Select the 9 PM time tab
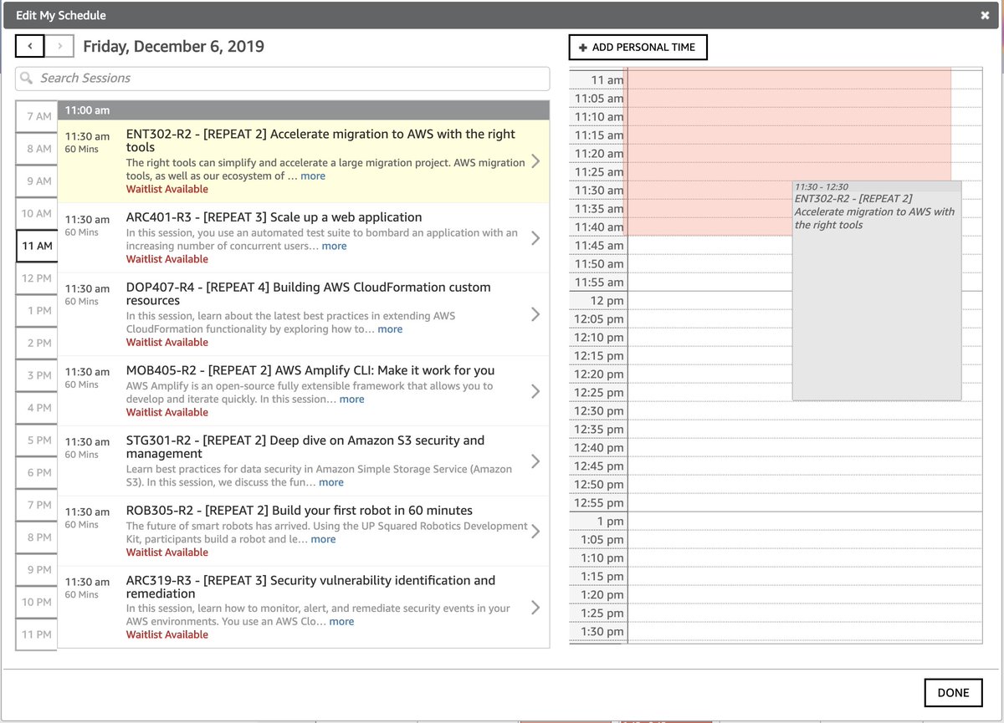Image resolution: width=1004 pixels, height=723 pixels. point(37,569)
